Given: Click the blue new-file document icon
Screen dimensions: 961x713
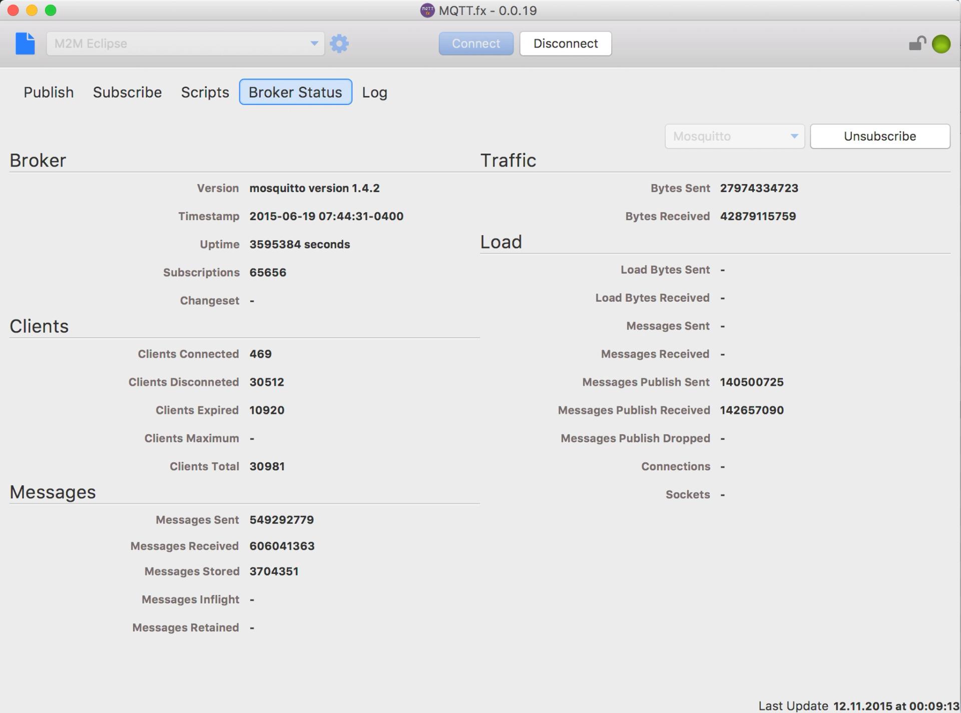Looking at the screenshot, I should (x=25, y=44).
